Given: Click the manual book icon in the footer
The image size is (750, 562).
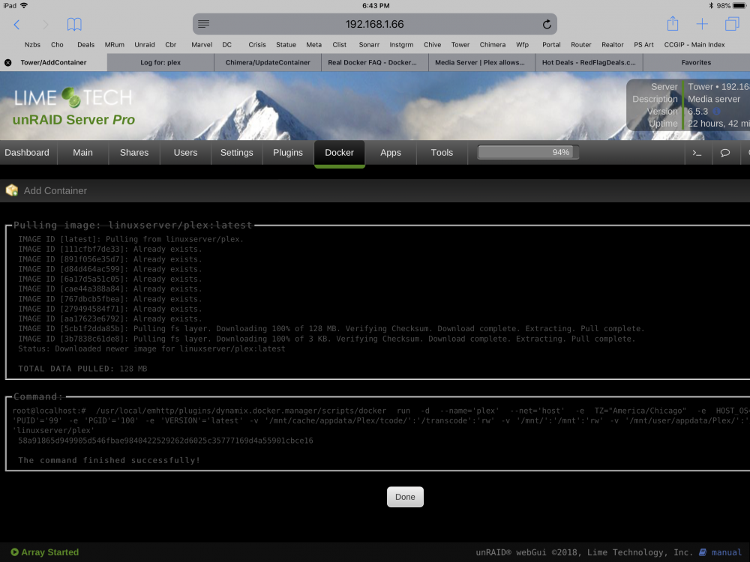Looking at the screenshot, I should (x=703, y=552).
